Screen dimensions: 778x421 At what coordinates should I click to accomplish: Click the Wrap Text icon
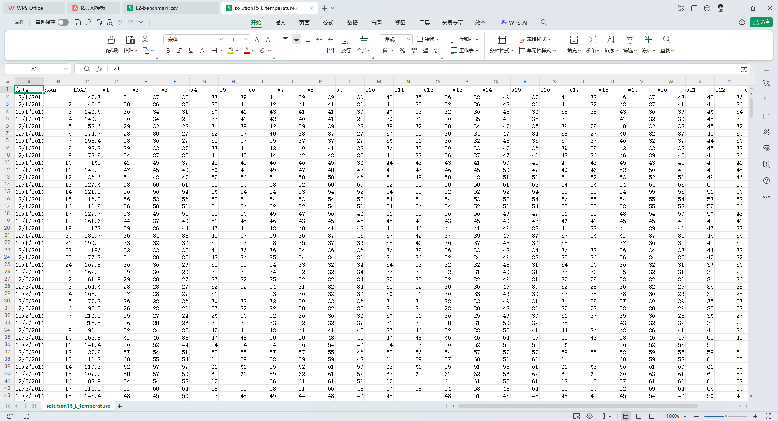[x=346, y=40]
